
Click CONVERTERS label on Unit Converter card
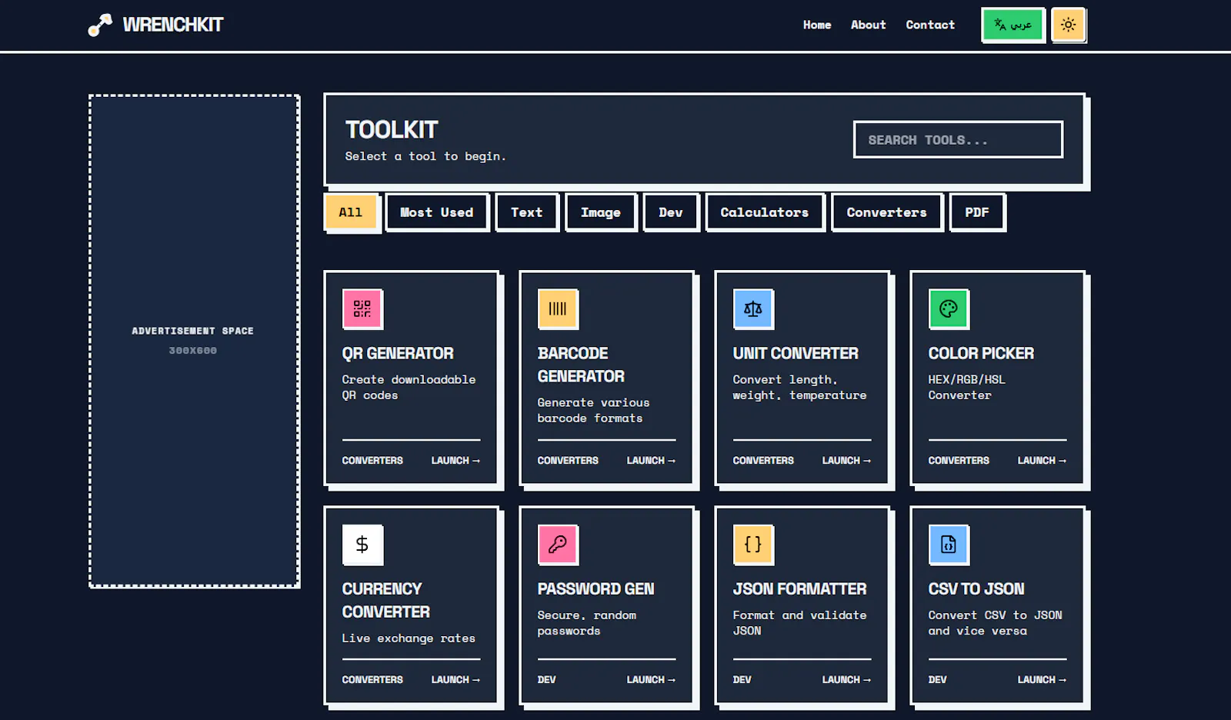coord(763,460)
